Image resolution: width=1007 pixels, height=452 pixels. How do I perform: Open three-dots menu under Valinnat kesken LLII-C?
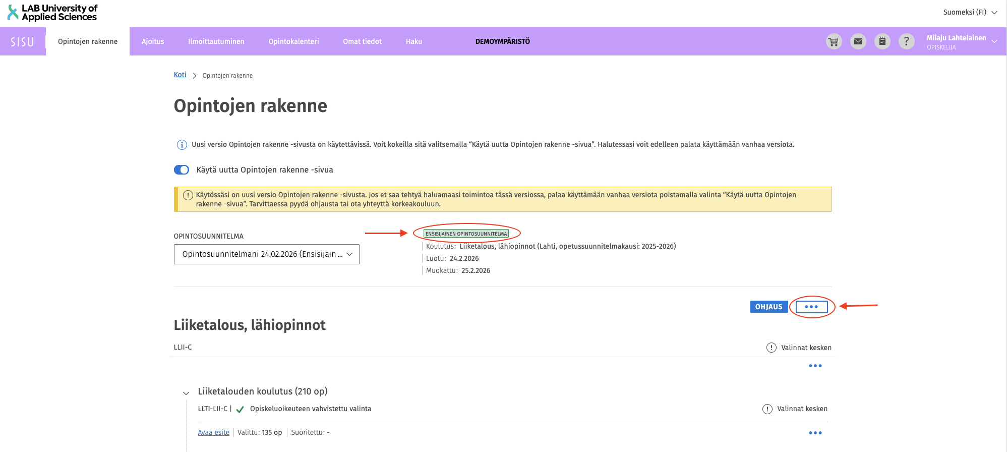(x=815, y=366)
